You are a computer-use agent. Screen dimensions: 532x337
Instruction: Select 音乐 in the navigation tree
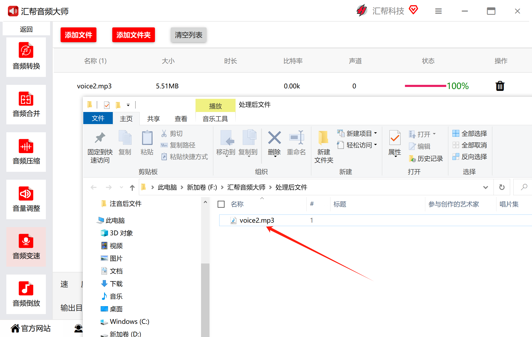[112, 296]
